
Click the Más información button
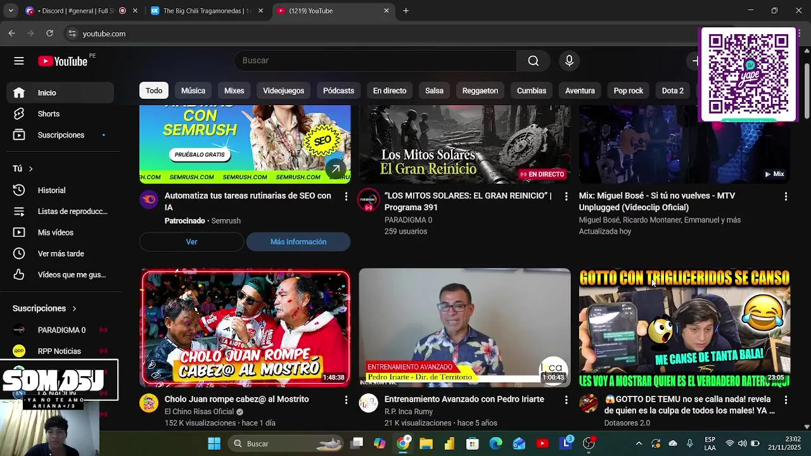pyautogui.click(x=298, y=242)
